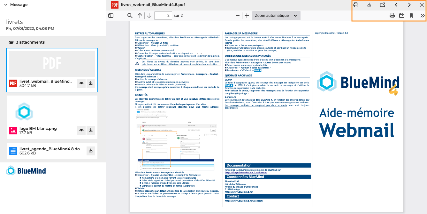This screenshot has height=214, width=427.
Task: Go to next page with down arrow
Action: (x=149, y=16)
